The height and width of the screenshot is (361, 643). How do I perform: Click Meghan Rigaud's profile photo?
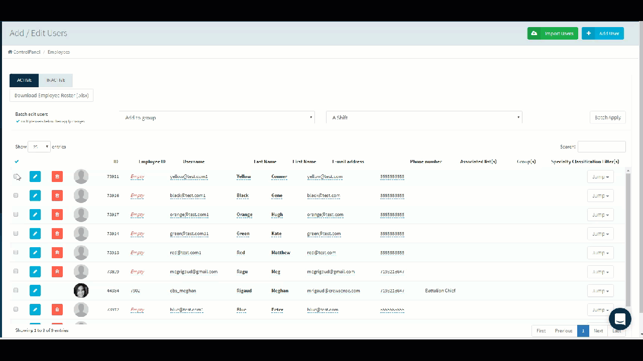[81, 291]
